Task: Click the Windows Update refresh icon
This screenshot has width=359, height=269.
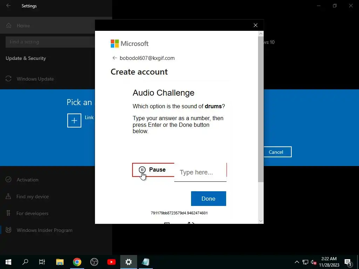Action: [x=8, y=79]
